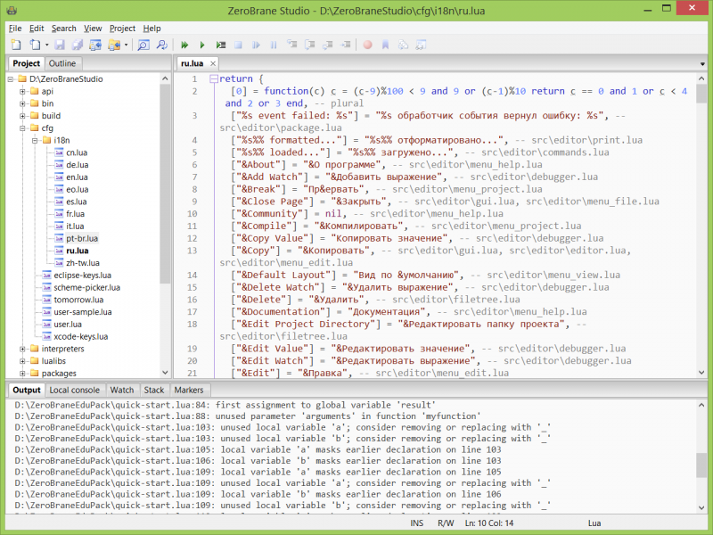Click the ZeroBrane app icon in title bar
This screenshot has width=713, height=535.
(x=12, y=10)
